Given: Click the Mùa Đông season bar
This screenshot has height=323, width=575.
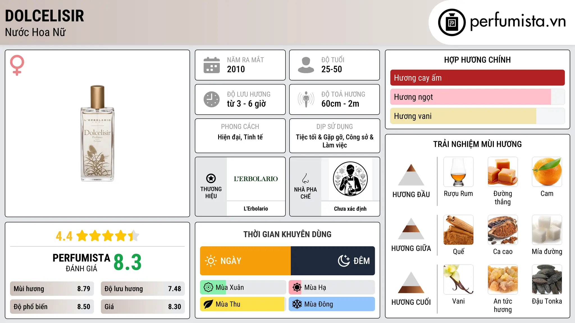Looking at the screenshot, I should point(332,304).
